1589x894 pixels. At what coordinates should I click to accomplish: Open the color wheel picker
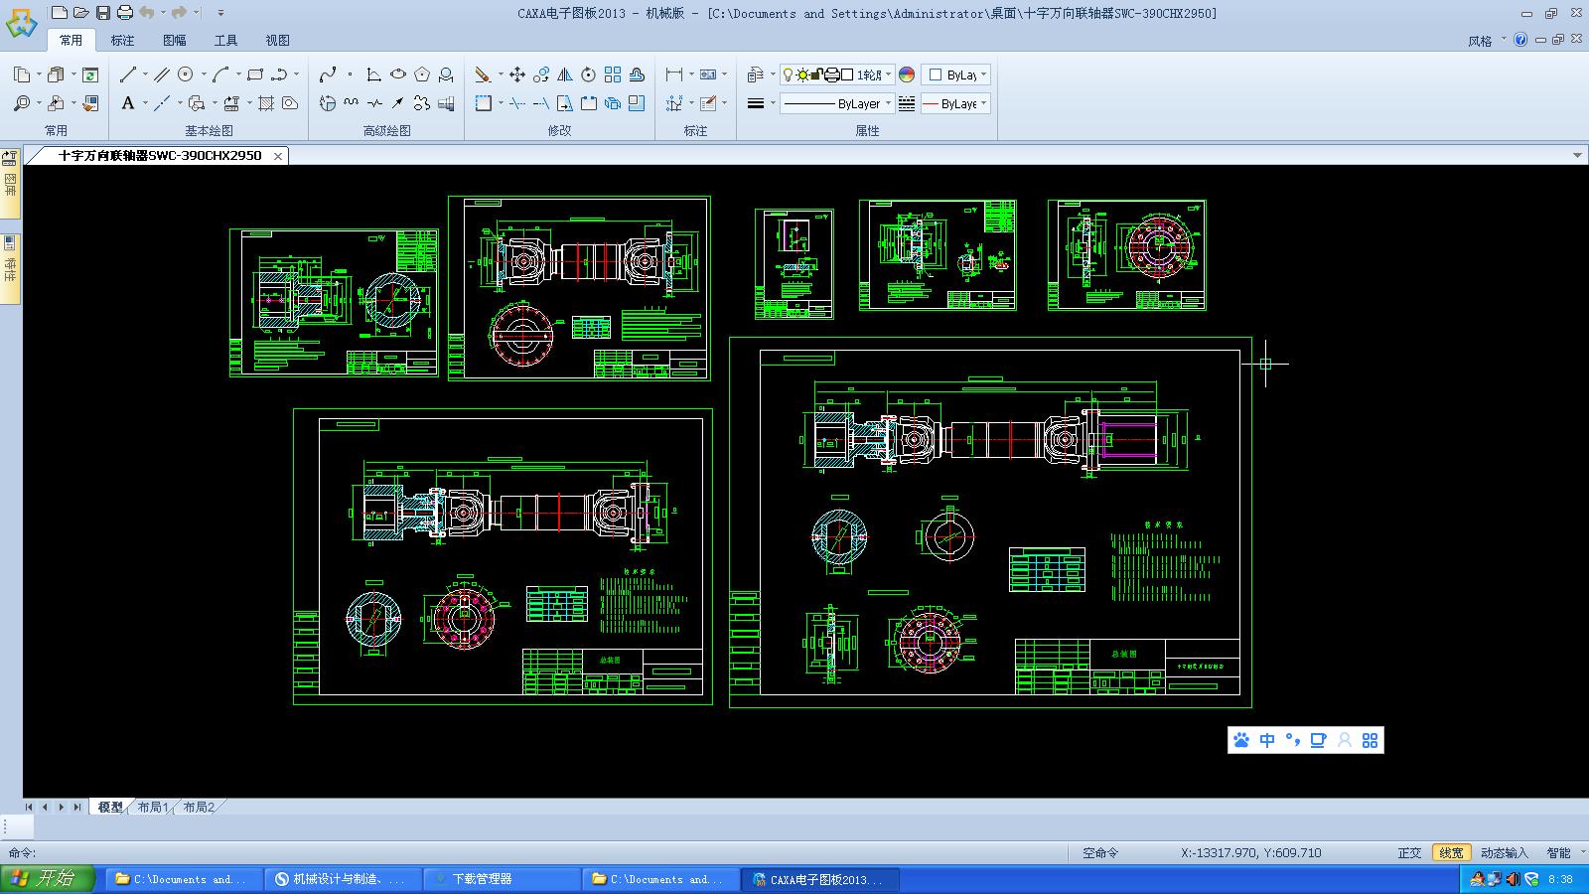(907, 74)
